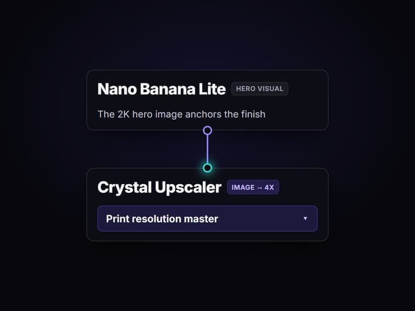Viewport: 415px width, 311px height.
Task: Click the teal input port on Crystal Upscaler
Action: 207,168
